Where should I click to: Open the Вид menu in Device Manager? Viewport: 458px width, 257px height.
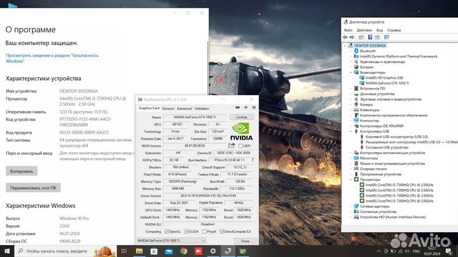[x=379, y=30]
